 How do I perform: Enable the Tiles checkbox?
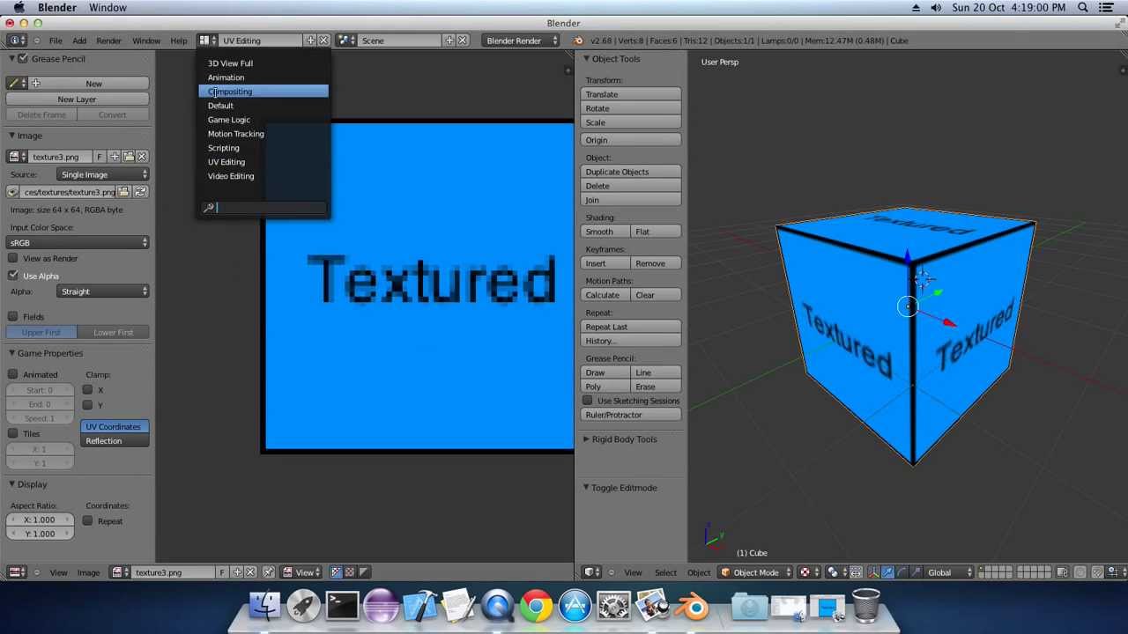(13, 434)
